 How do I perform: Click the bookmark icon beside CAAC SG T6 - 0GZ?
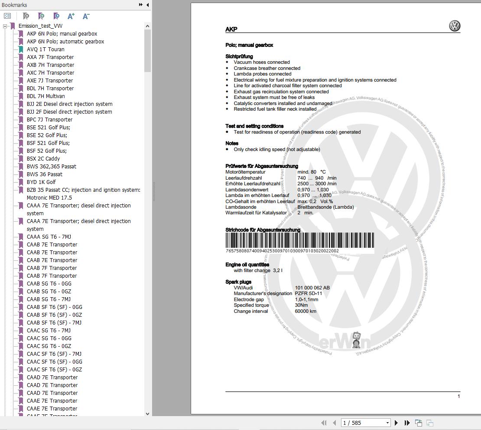pos(21,346)
